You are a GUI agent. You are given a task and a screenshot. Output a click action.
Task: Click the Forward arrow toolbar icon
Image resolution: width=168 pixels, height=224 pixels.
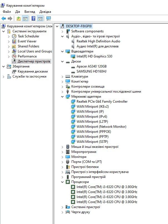coord(10,18)
